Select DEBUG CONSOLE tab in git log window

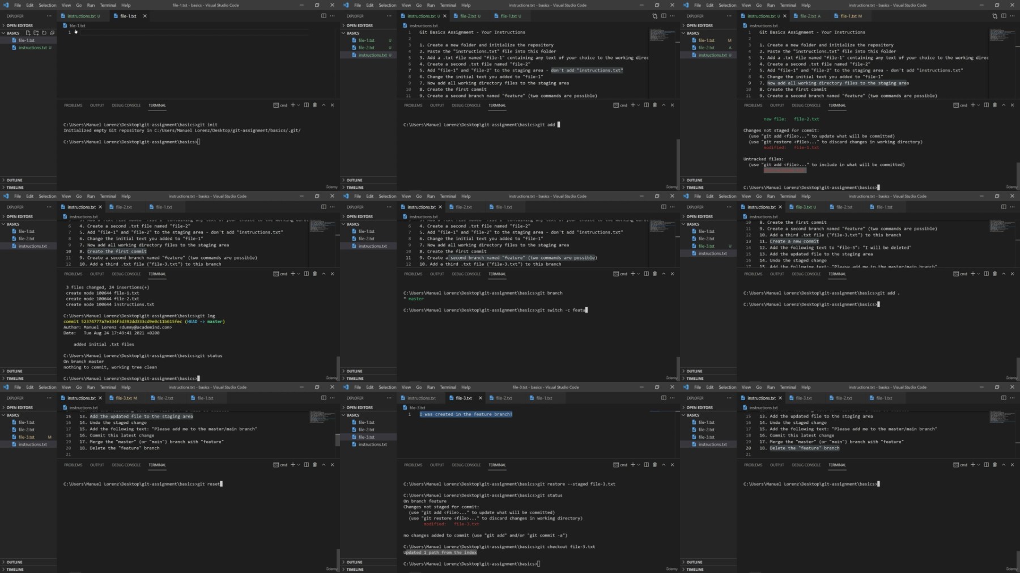tap(126, 274)
